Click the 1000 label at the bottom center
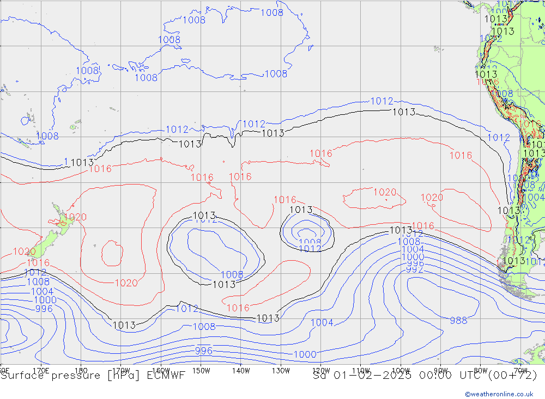 coord(304,354)
